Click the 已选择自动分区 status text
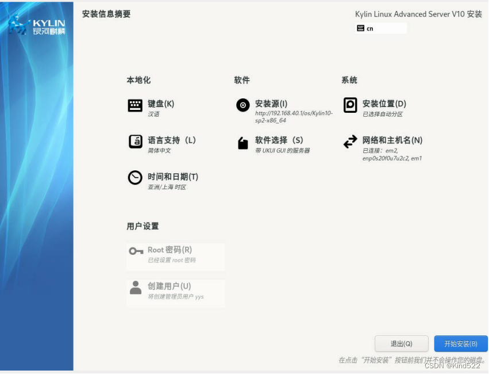This screenshot has height=374, width=489. (382, 115)
